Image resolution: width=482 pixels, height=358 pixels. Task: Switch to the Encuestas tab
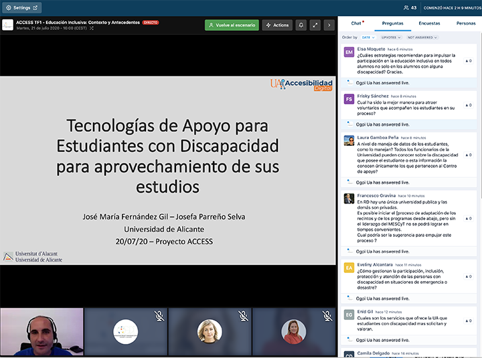coord(429,23)
